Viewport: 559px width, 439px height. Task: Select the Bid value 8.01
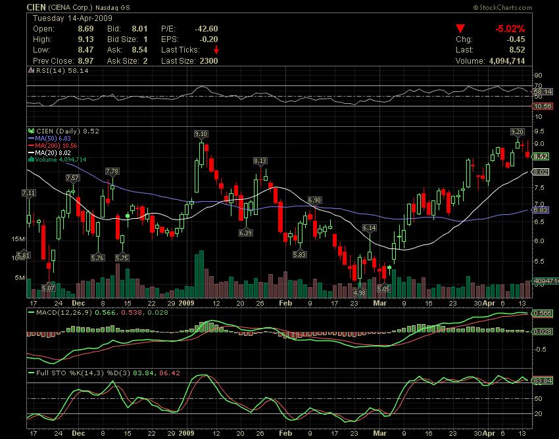coord(139,29)
